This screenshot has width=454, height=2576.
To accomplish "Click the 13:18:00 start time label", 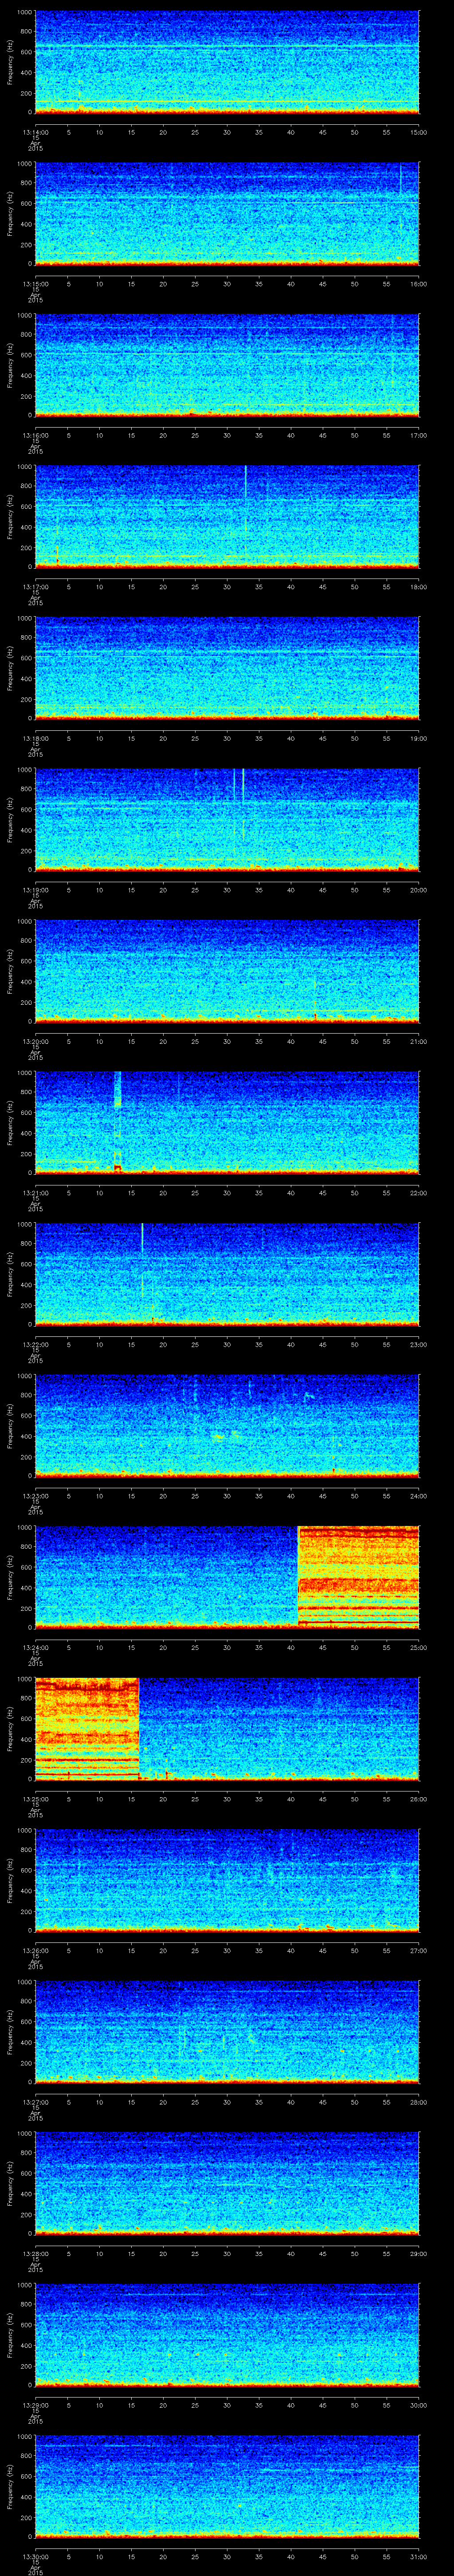I will [35, 738].
